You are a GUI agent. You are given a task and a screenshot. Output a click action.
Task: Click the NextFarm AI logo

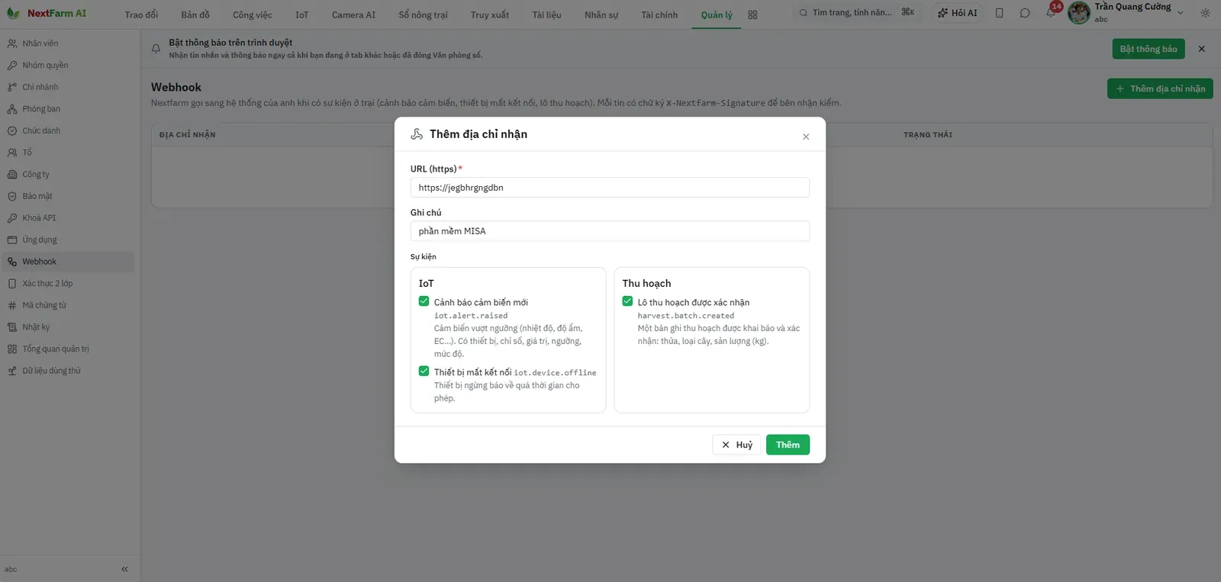[x=47, y=14]
